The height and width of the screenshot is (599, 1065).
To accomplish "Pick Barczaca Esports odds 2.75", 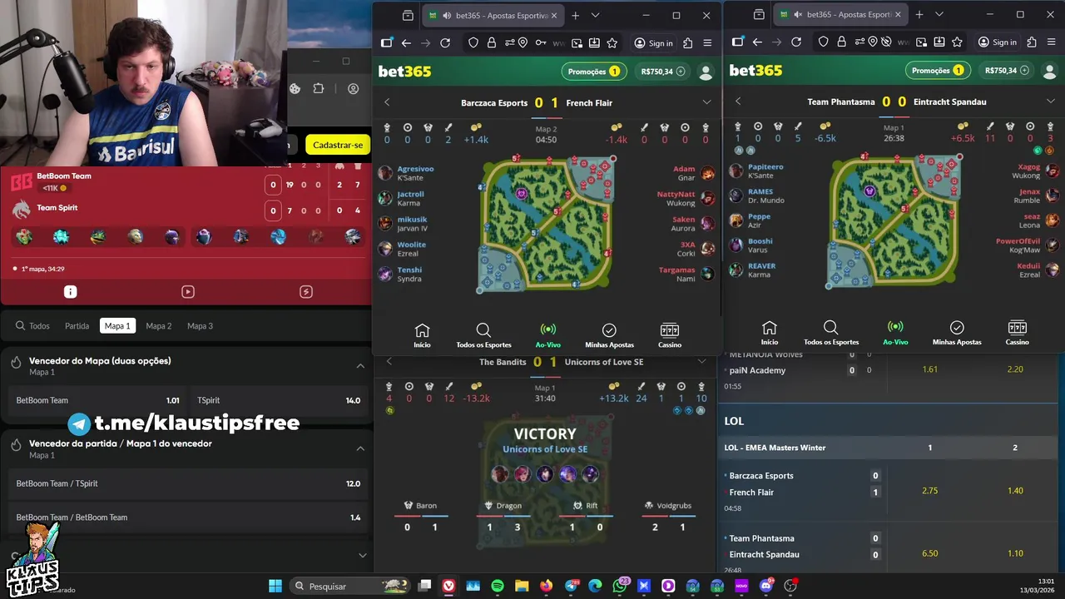I will [x=929, y=491].
